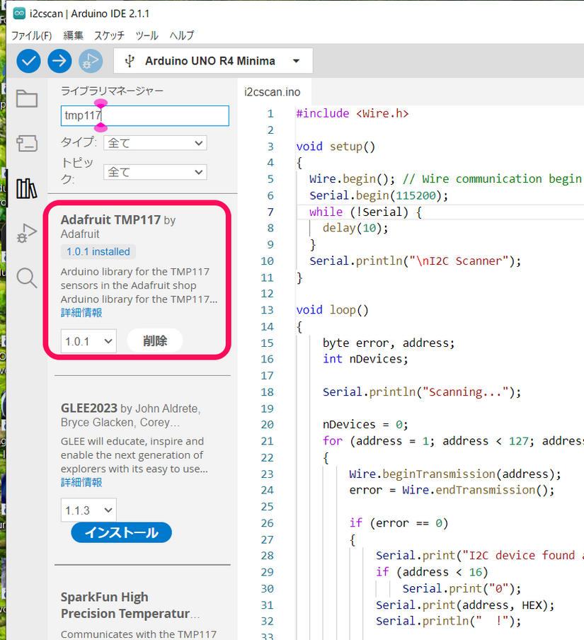
Task: Select the Library Manager books icon
Action: click(x=27, y=188)
